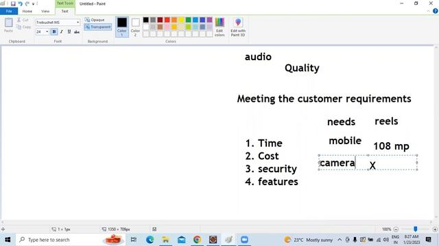Launch Microsoft Edge from taskbar

click(150, 240)
